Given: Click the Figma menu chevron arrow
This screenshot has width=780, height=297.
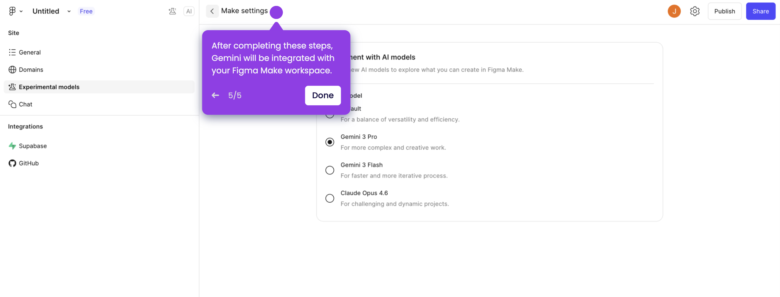Looking at the screenshot, I should pyautogui.click(x=21, y=12).
